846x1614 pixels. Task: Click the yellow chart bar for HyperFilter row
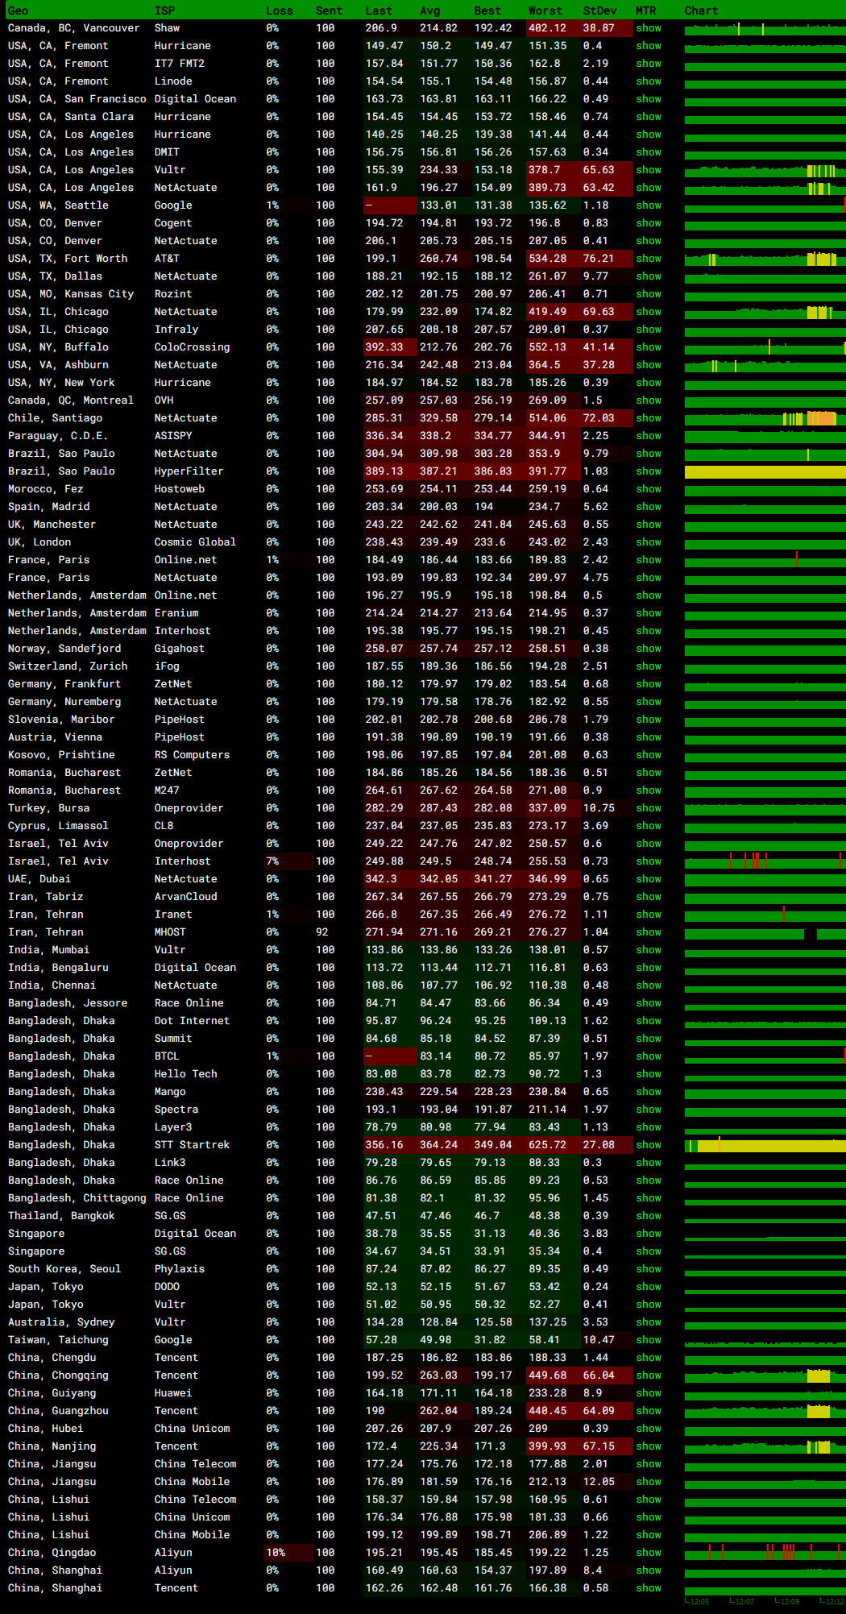click(764, 471)
